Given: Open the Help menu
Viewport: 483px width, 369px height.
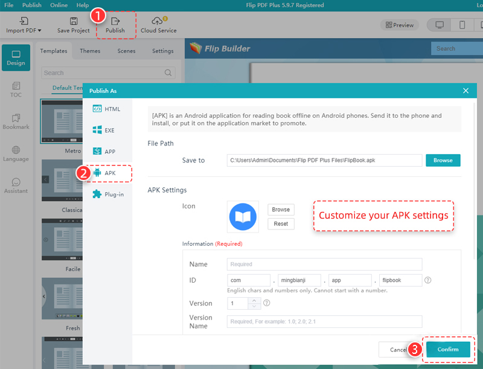Looking at the screenshot, I should (82, 5).
